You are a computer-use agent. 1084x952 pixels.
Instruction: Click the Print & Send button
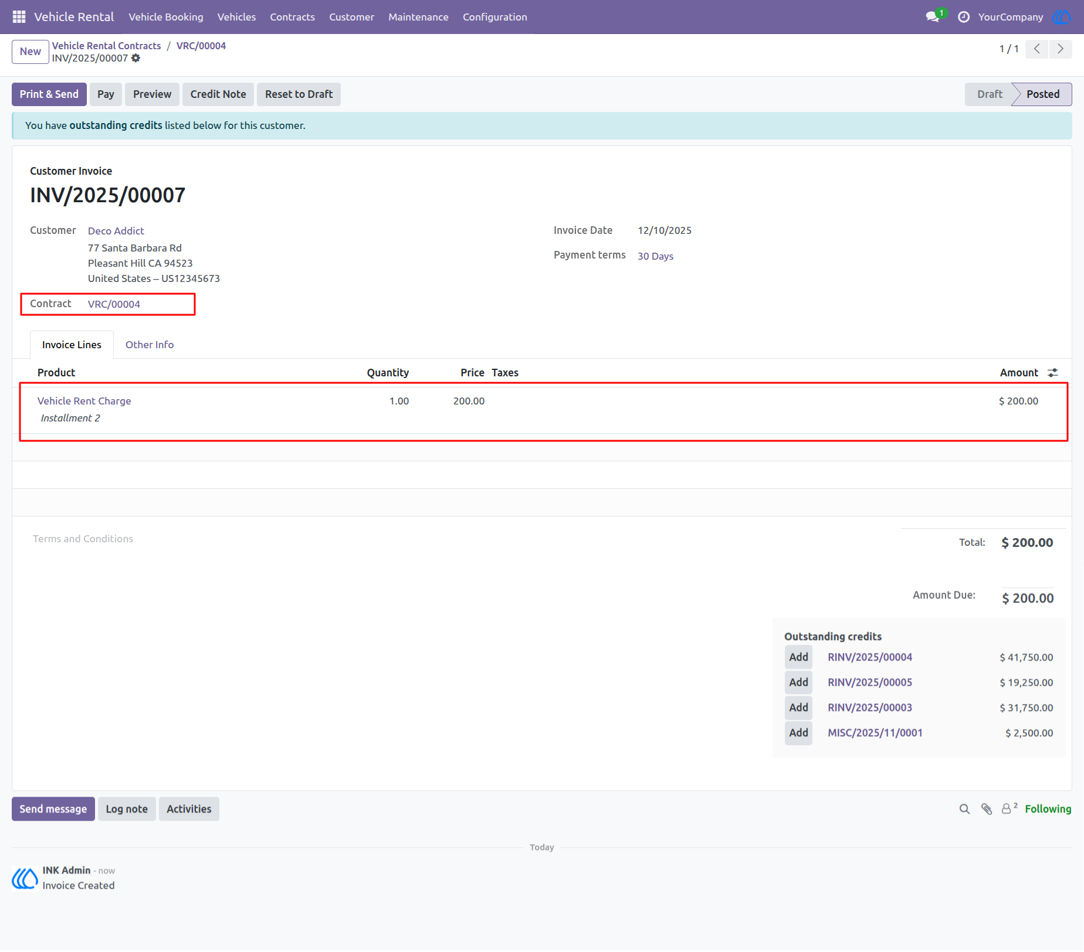coord(49,94)
